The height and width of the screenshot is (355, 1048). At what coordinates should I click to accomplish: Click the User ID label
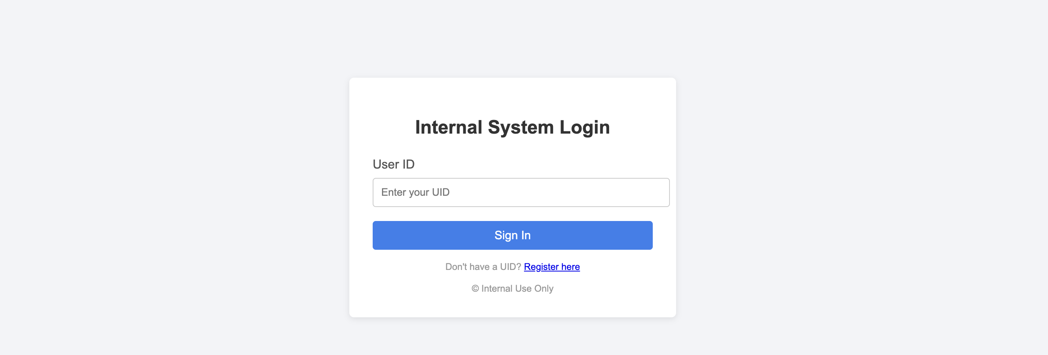[393, 164]
